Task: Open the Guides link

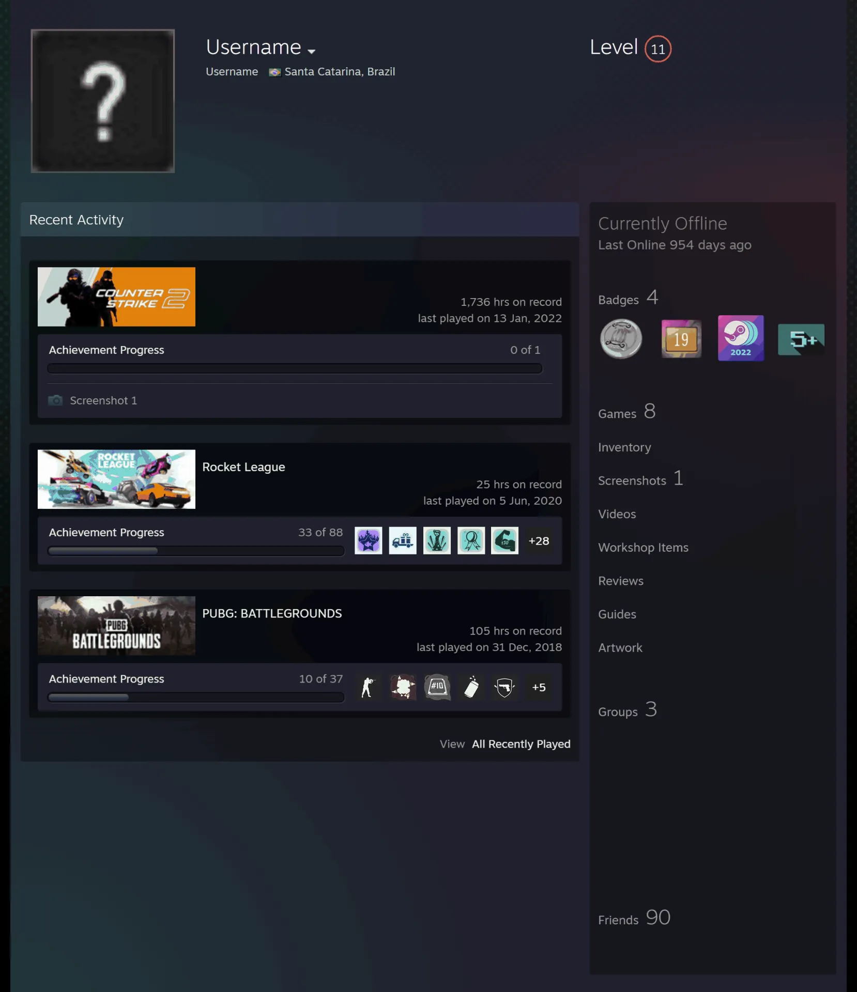Action: (617, 614)
